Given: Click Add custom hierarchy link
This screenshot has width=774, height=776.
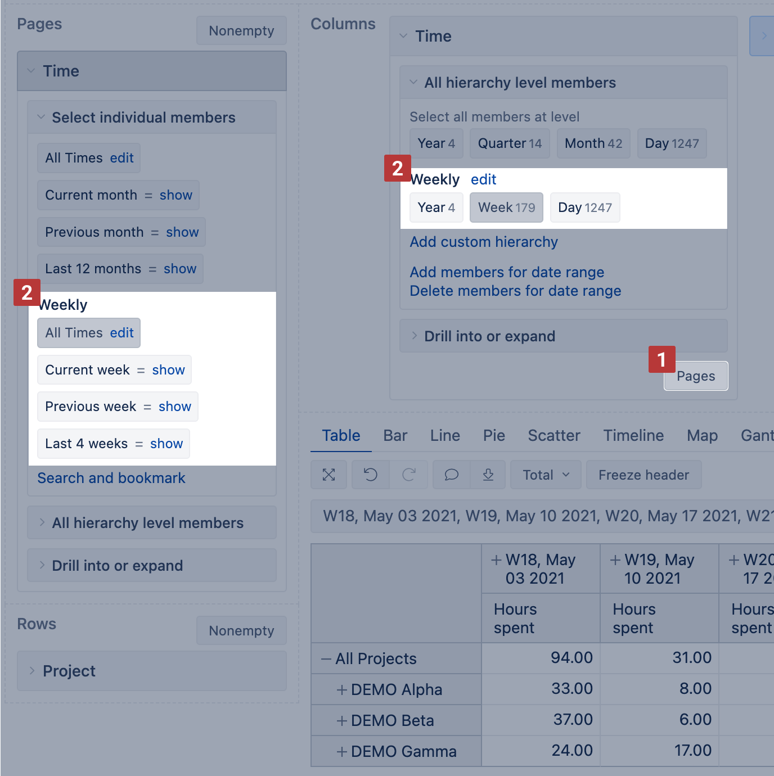Looking at the screenshot, I should click(x=484, y=242).
